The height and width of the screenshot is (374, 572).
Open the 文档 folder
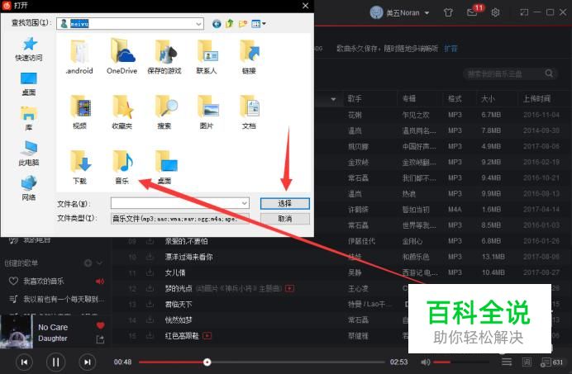coord(249,111)
